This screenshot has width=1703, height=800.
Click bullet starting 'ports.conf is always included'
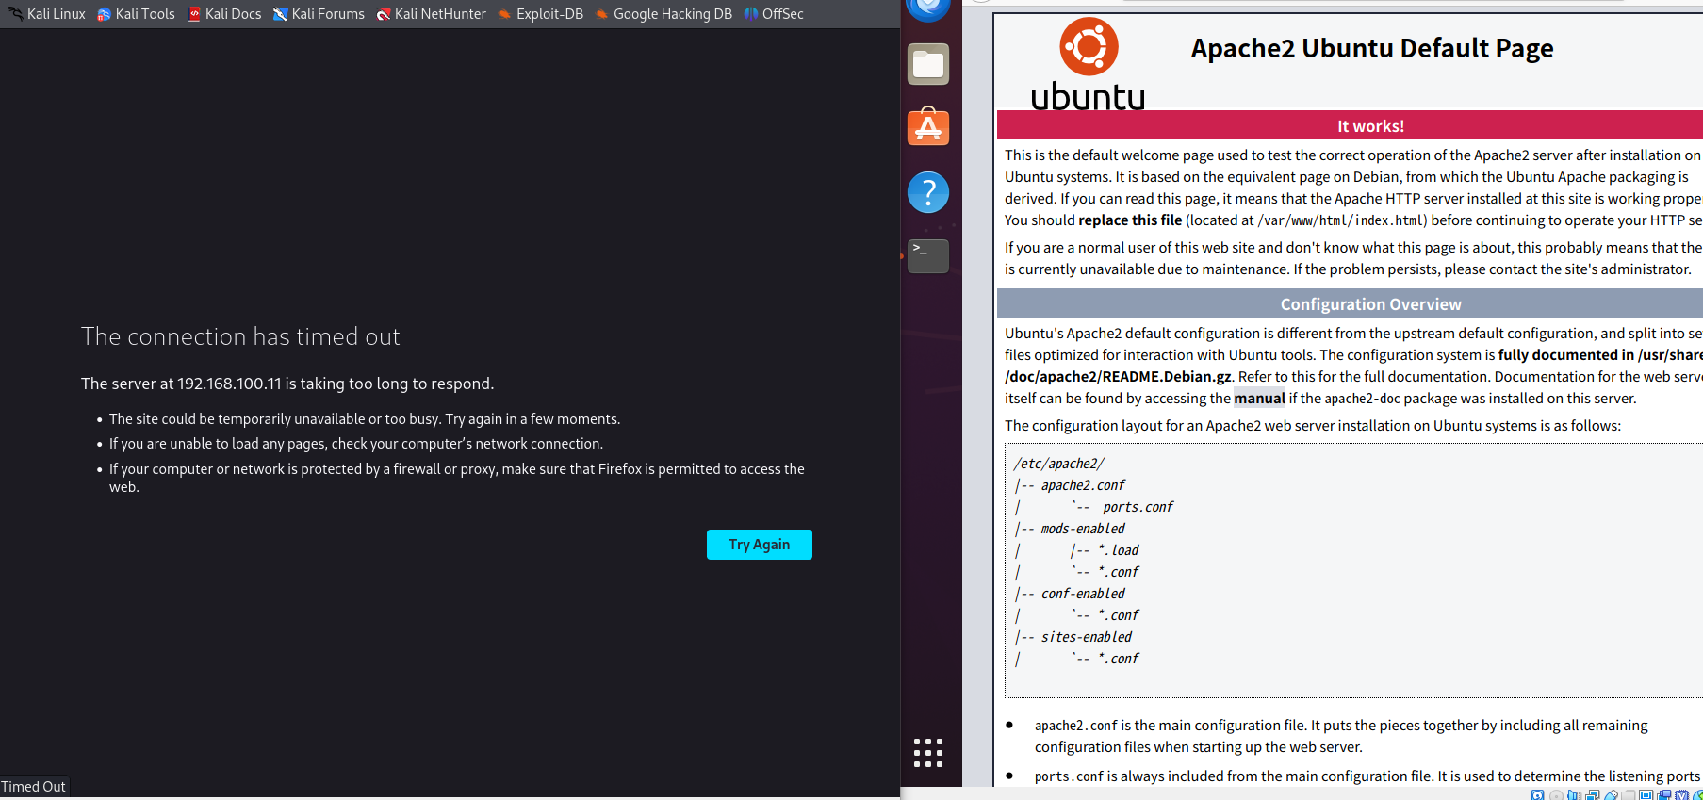(x=1367, y=776)
